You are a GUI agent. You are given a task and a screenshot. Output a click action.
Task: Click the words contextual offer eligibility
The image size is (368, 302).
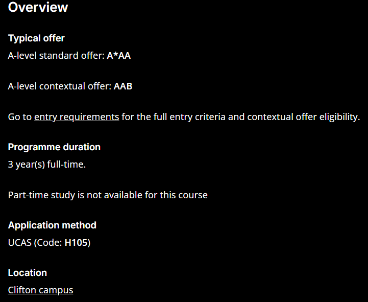click(304, 117)
